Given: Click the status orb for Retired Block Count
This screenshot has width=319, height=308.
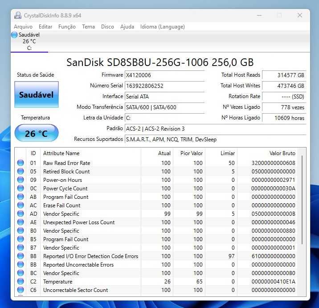Looking at the screenshot, I should [x=20, y=171].
